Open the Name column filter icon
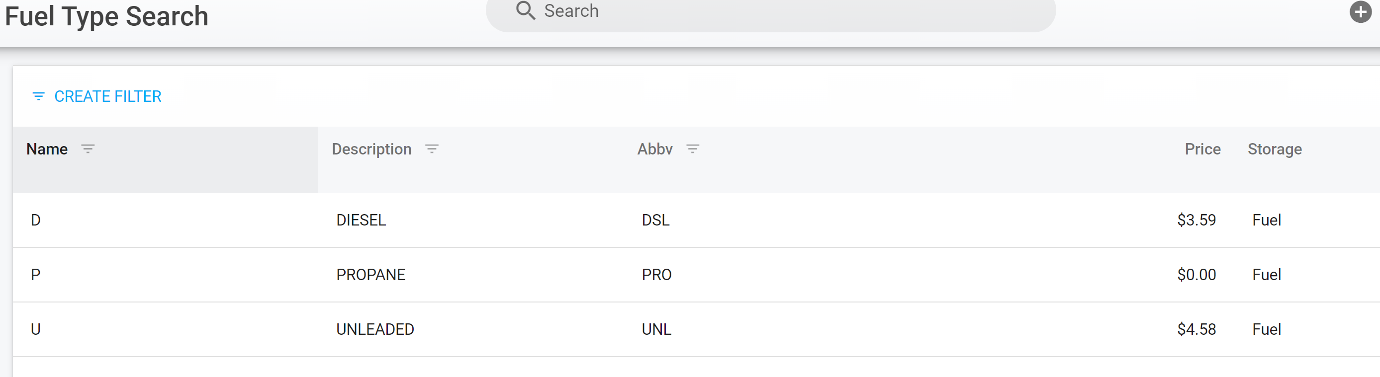Screen dimensions: 1380x377 click(88, 149)
